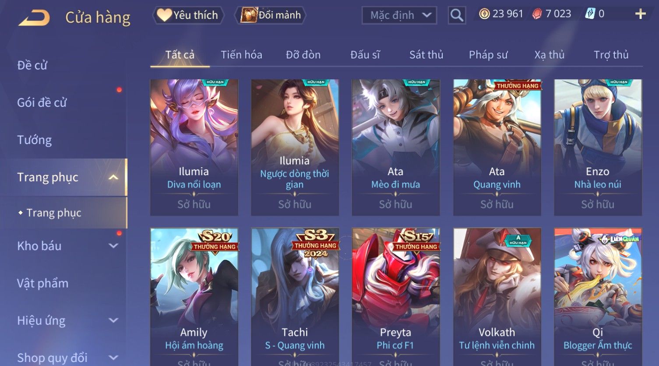Select the Ilumia Diva nổi loạn skin card
Viewport: 659px width, 366px height.
194,147
